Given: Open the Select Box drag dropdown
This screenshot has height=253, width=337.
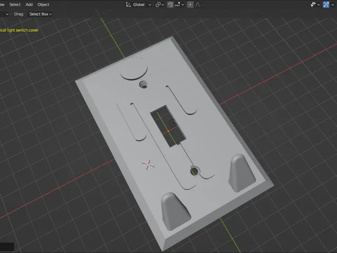Looking at the screenshot, I should pos(40,14).
